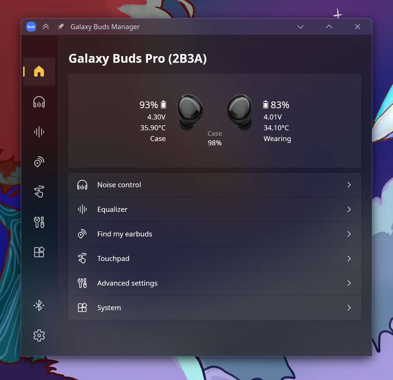
Task: Open the Advanced settings row
Action: click(x=215, y=283)
